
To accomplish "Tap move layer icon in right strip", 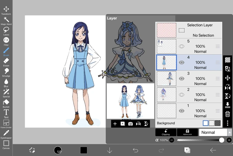I will (x=227, y=78).
